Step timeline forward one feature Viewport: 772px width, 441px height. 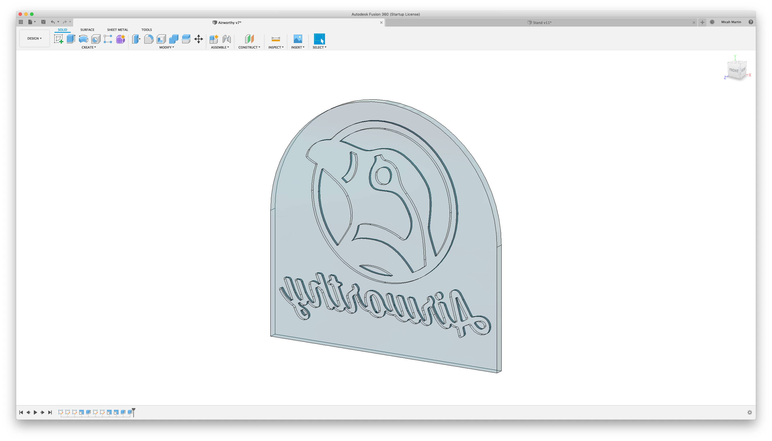(43, 412)
